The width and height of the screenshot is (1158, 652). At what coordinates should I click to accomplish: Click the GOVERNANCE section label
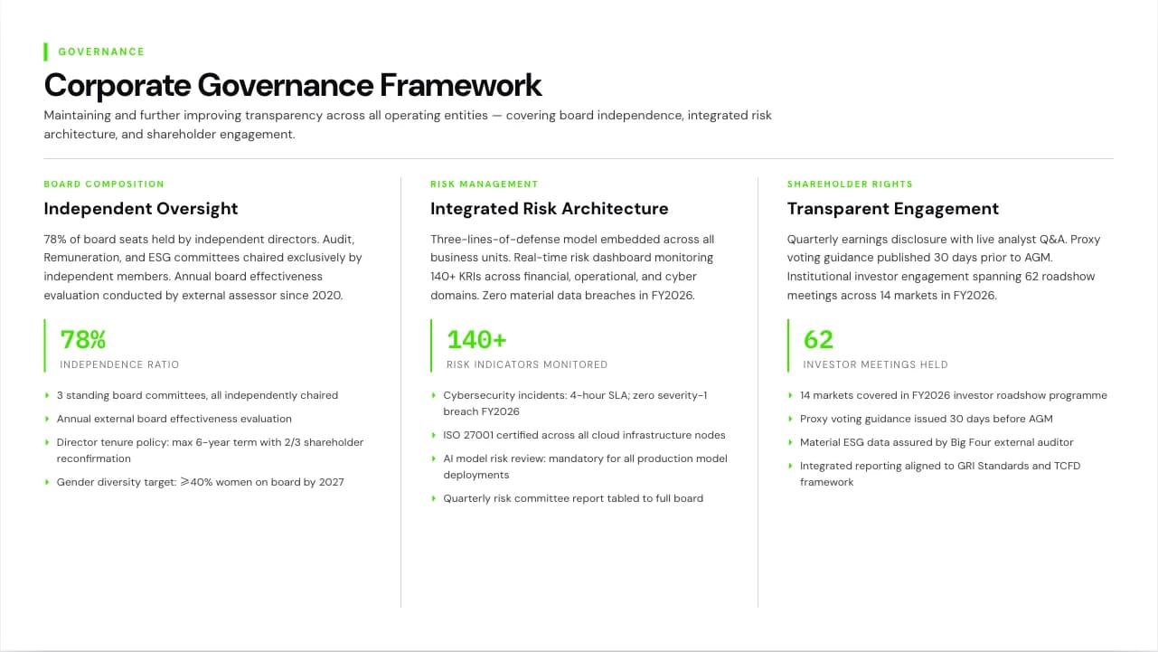click(101, 52)
